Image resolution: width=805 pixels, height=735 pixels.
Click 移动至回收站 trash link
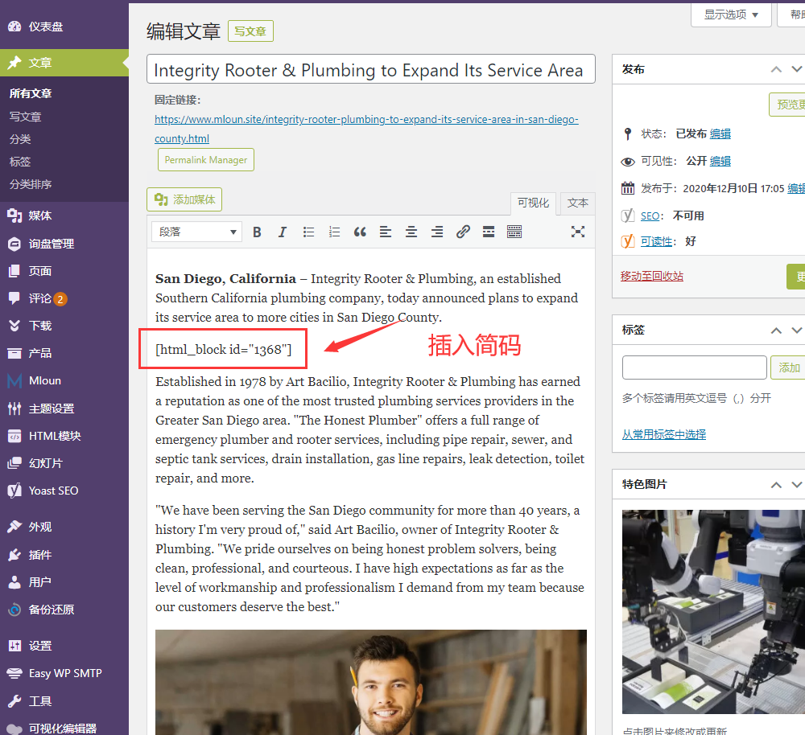[651, 277]
